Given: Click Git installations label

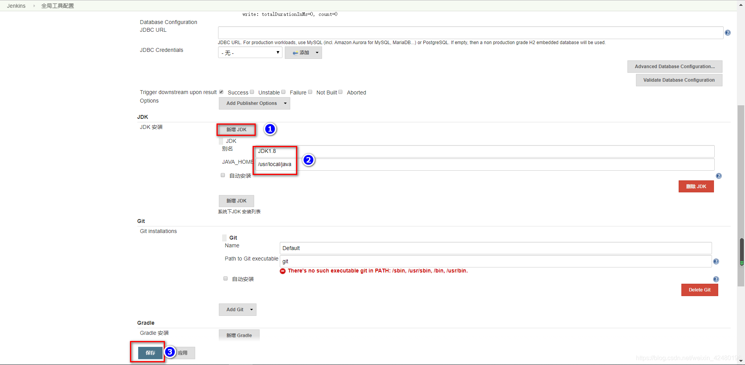Looking at the screenshot, I should pyautogui.click(x=158, y=231).
